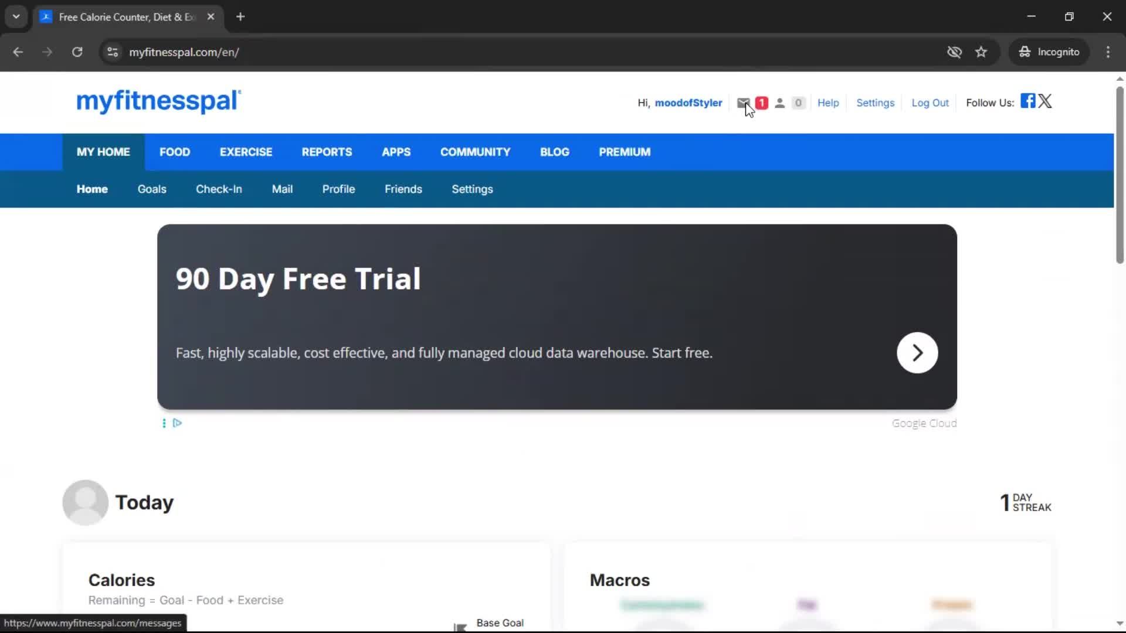Open the Facebook follow icon

point(1027,101)
